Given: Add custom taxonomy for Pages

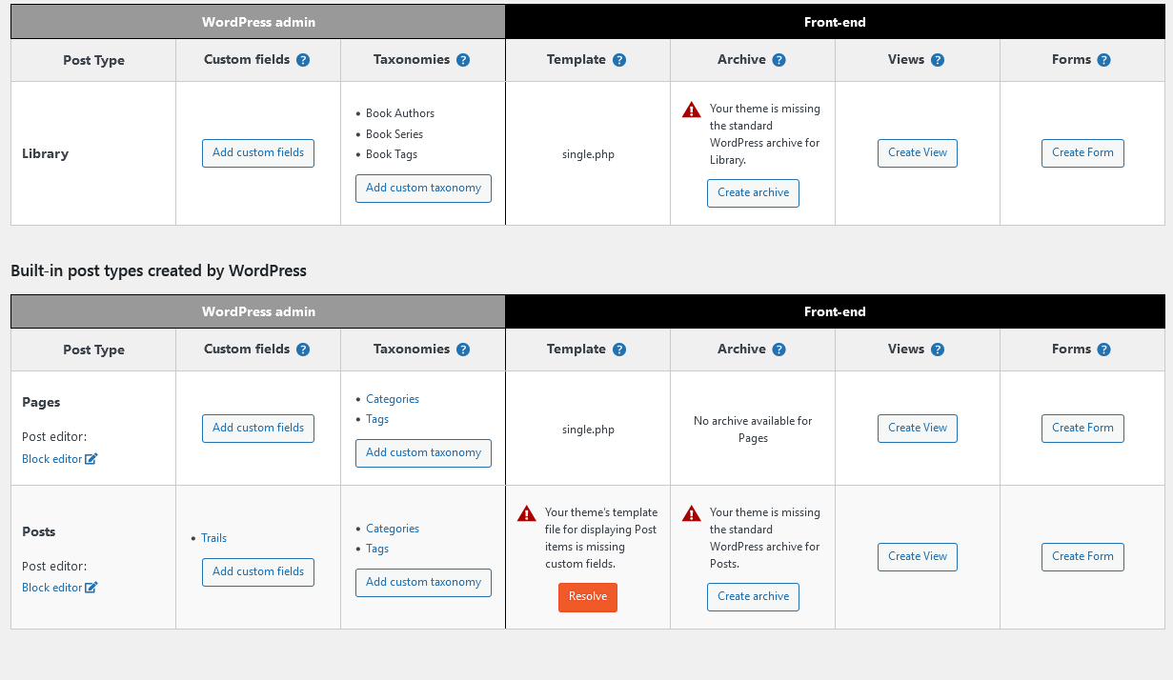Looking at the screenshot, I should click(423, 453).
